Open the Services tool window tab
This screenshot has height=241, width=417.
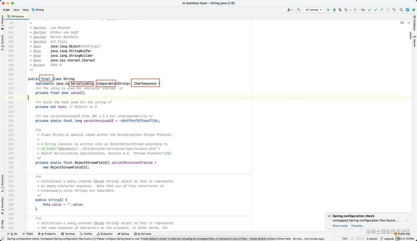[143, 234]
